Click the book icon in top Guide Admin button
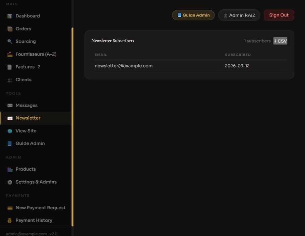This screenshot has height=236, width=305. pos(179,15)
